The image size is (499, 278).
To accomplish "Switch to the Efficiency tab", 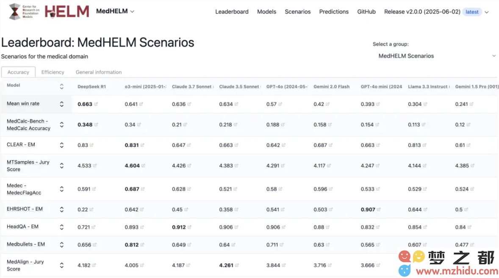I will 53,72.
